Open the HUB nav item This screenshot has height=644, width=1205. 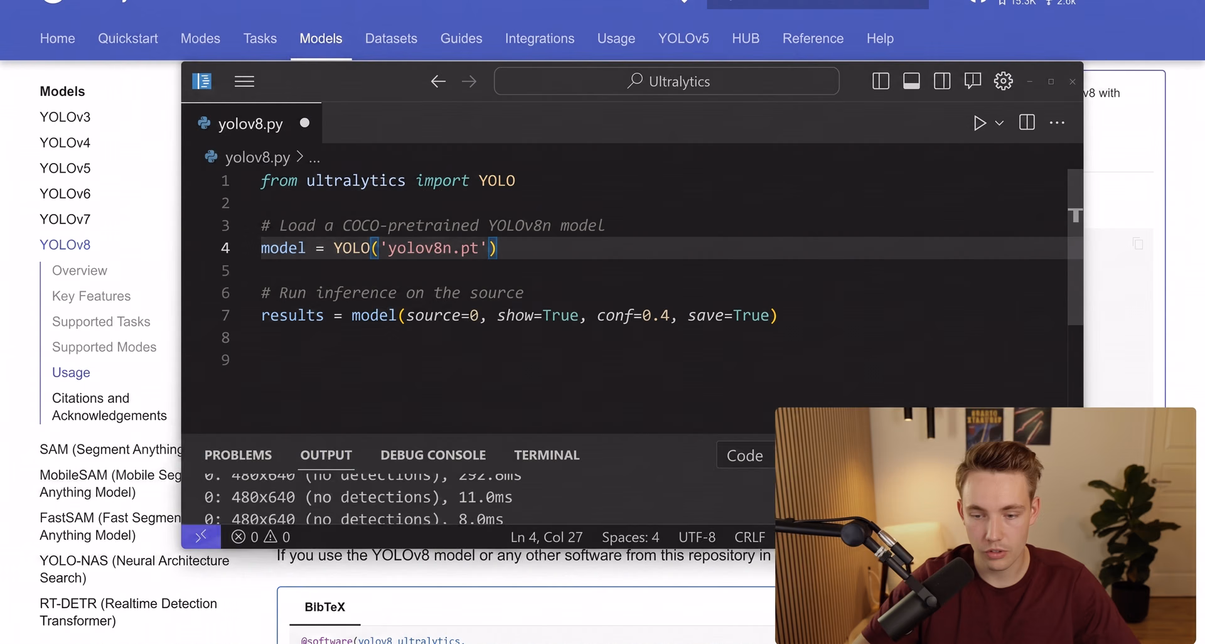pyautogui.click(x=746, y=38)
